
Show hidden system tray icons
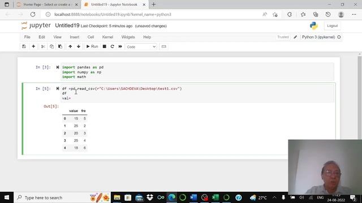click(274, 197)
